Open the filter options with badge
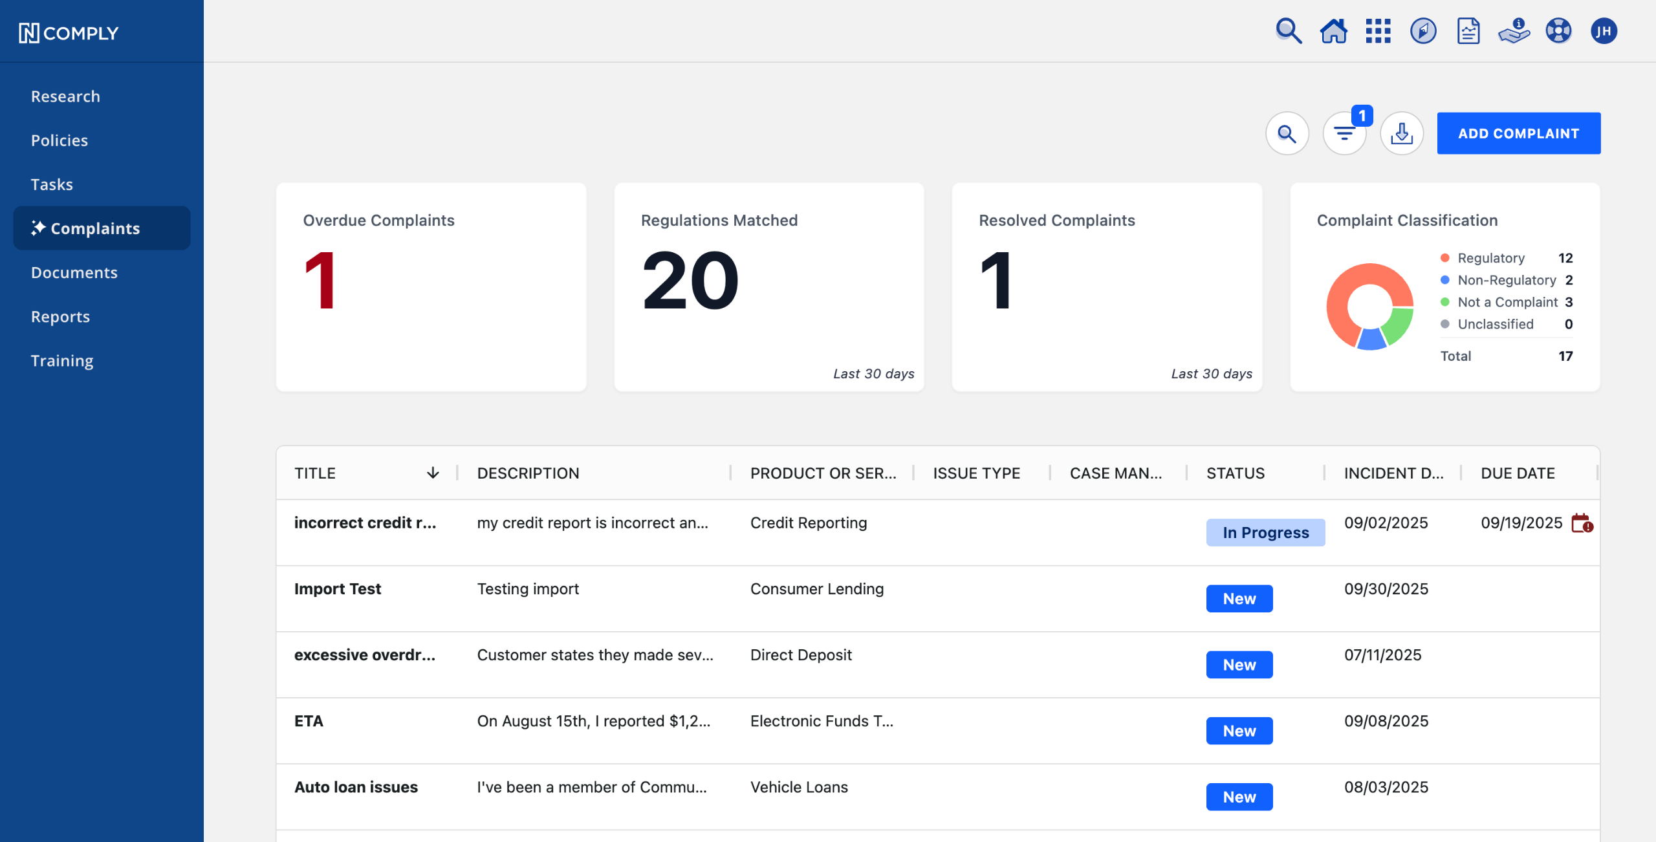Viewport: 1656px width, 842px height. pos(1345,134)
